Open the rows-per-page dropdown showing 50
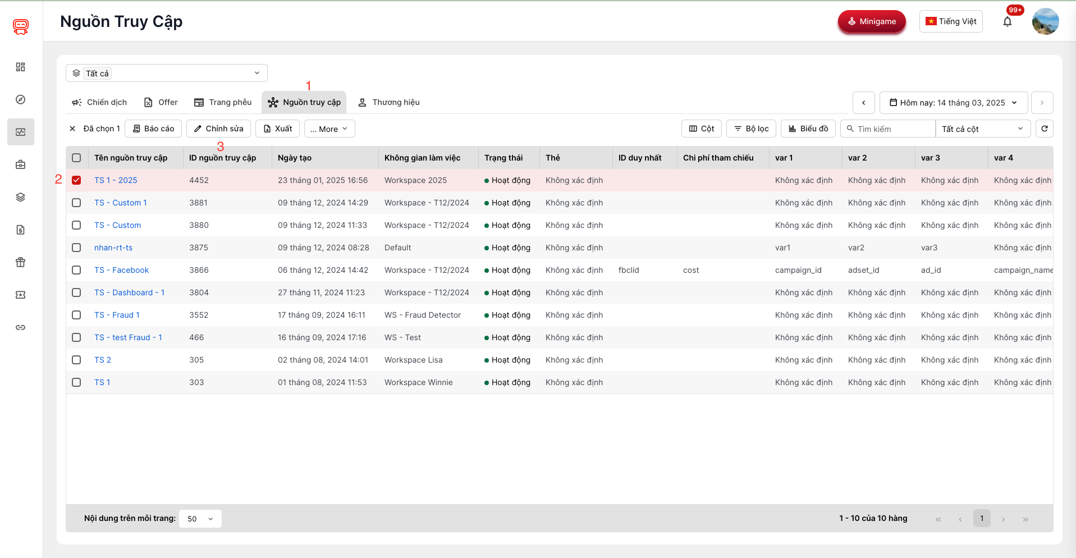The image size is (1076, 558). [200, 519]
